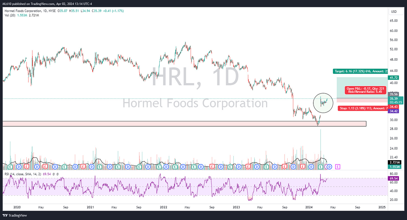
Task: Click the 48.00 price axis label
Action: coord(394,60)
